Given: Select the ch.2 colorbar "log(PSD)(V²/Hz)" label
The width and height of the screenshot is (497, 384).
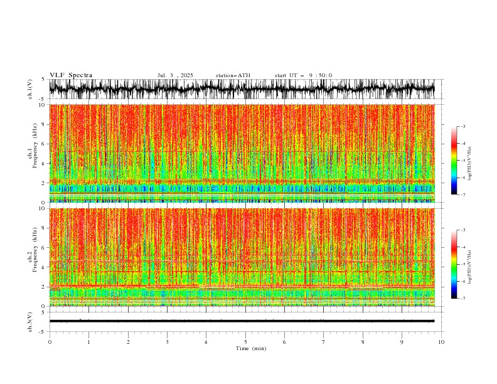Looking at the screenshot, I should point(470,267).
